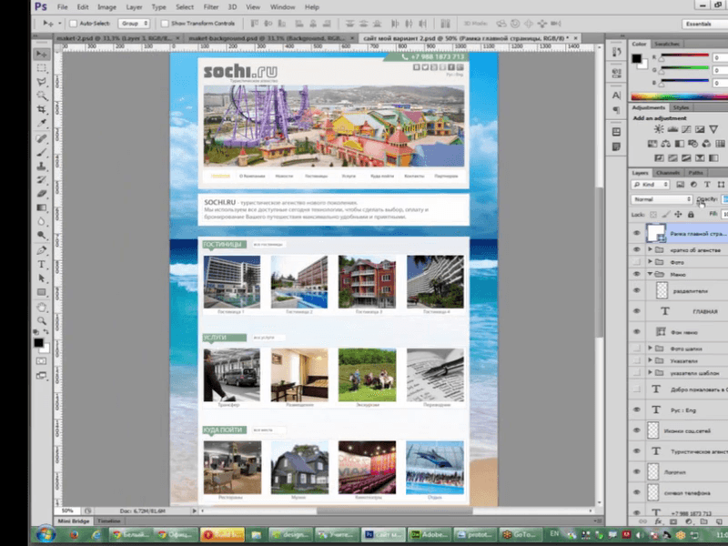Switch to maket-2.psd document tab
This screenshot has height=546, width=728.
click(118, 38)
